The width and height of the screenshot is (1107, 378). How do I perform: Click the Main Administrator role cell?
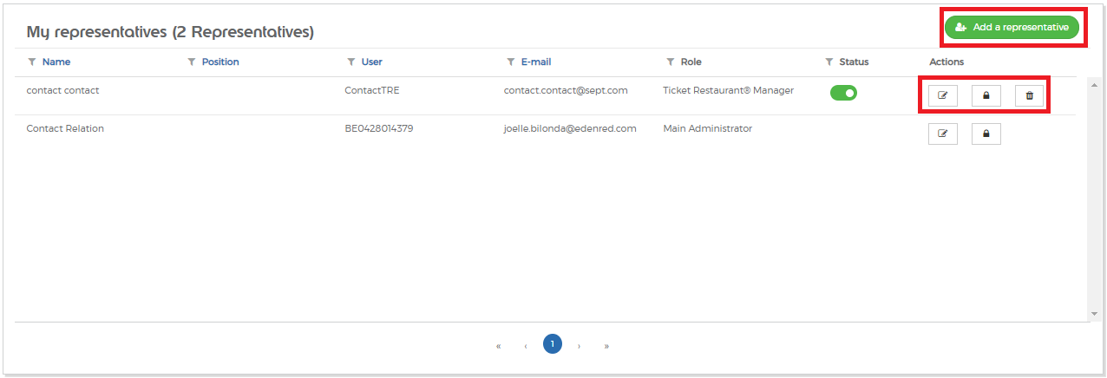click(x=707, y=128)
